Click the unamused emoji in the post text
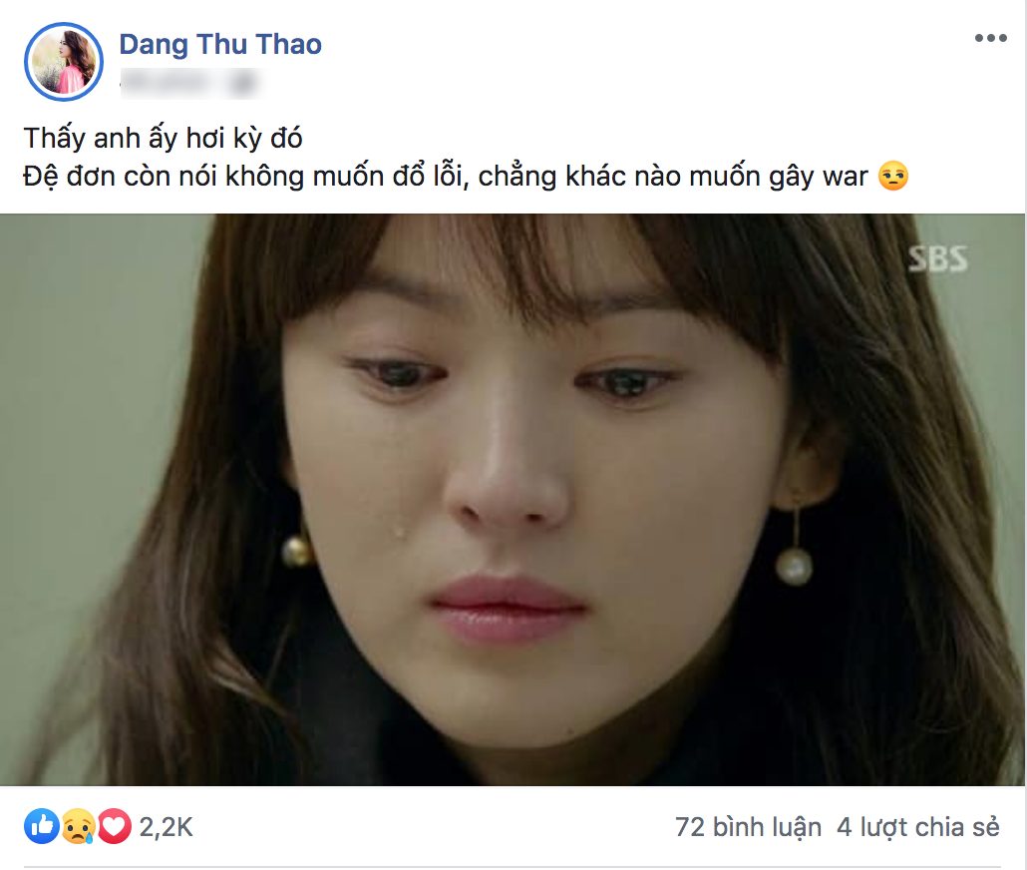This screenshot has height=870, width=1027. point(893,175)
